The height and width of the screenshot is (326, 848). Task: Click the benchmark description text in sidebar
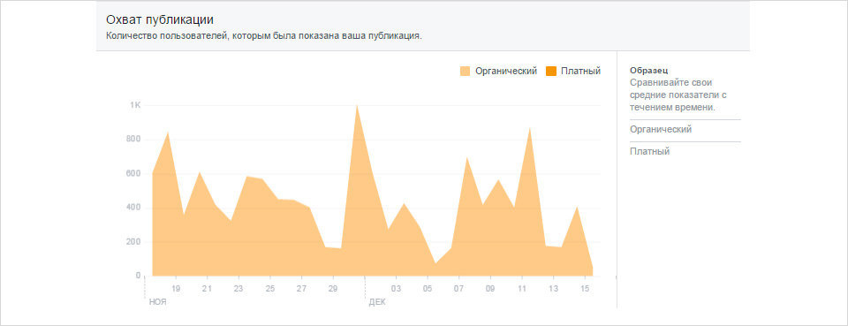tap(678, 95)
